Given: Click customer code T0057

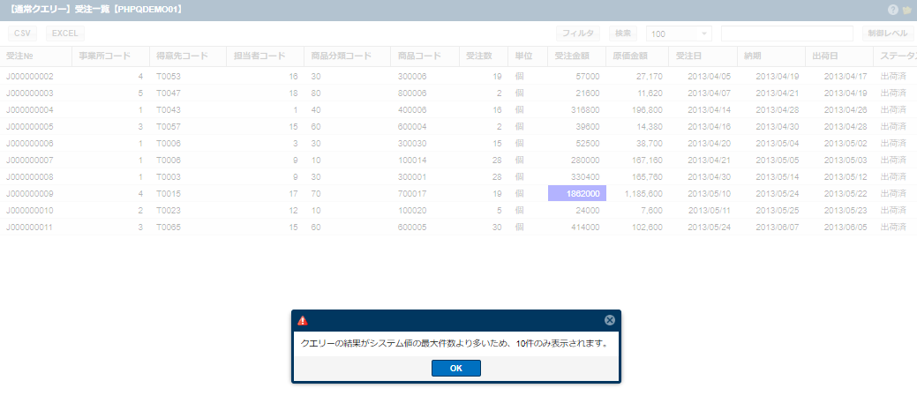Looking at the screenshot, I should 169,127.
